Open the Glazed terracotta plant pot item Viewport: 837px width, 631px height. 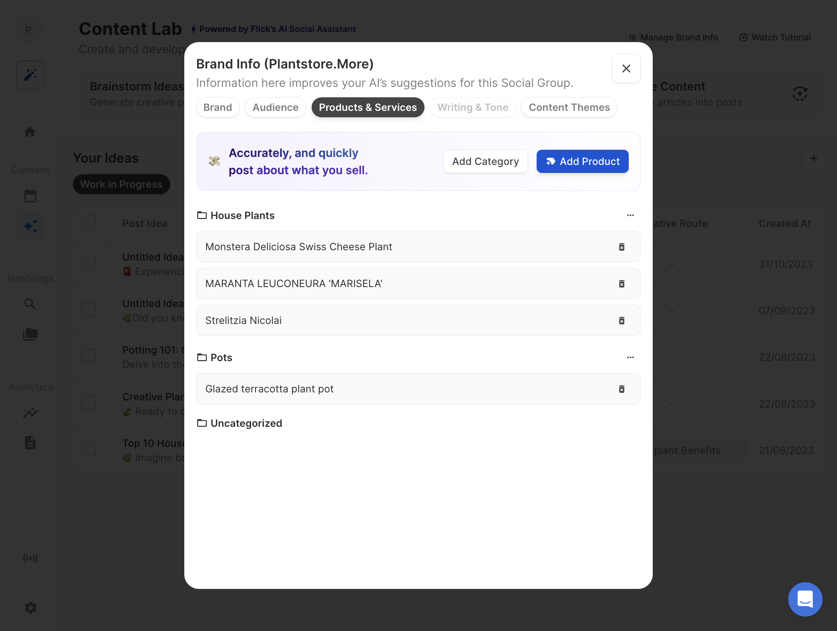tap(418, 389)
